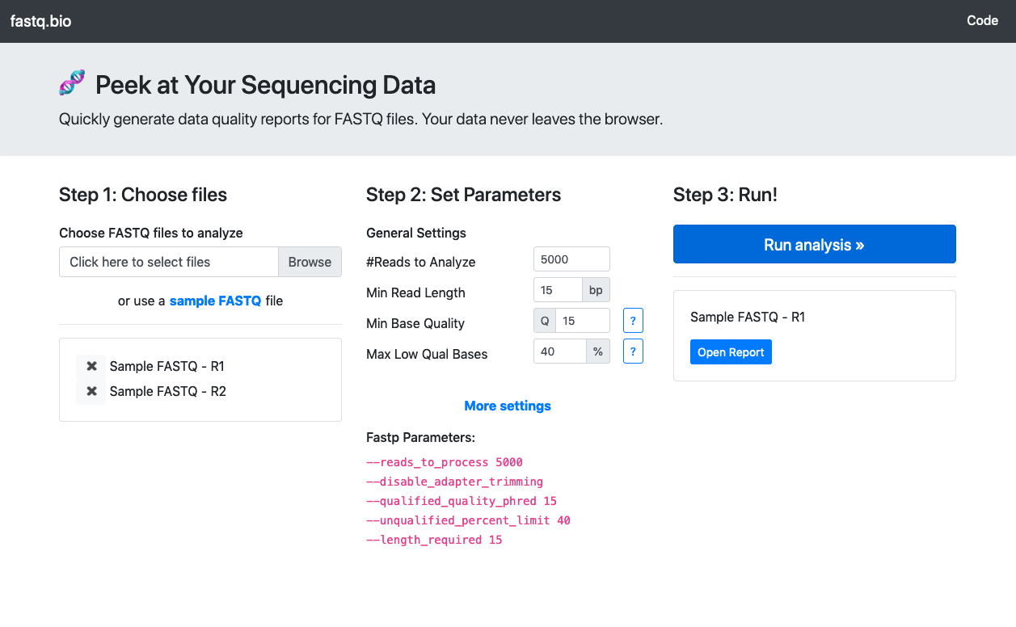Open Report for Sample FASTQ - R1
Viewport: 1016px width, 627px height.
pos(731,352)
